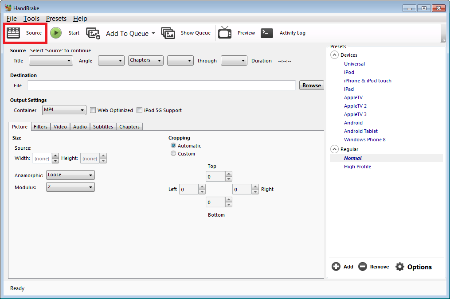Click the Show Queue stacked images icon
Screen dimensions: 450x299
pyautogui.click(x=168, y=33)
